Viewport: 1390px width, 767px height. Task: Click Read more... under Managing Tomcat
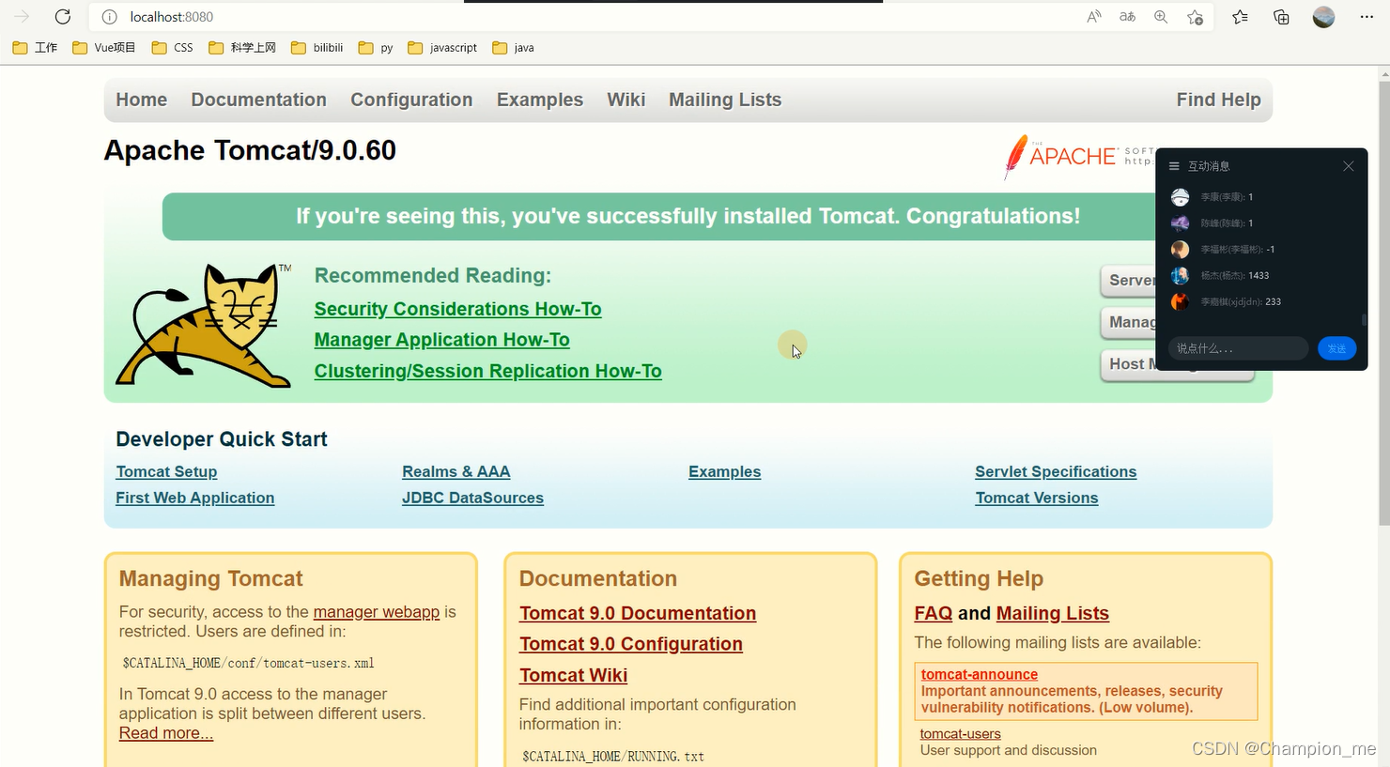point(166,733)
